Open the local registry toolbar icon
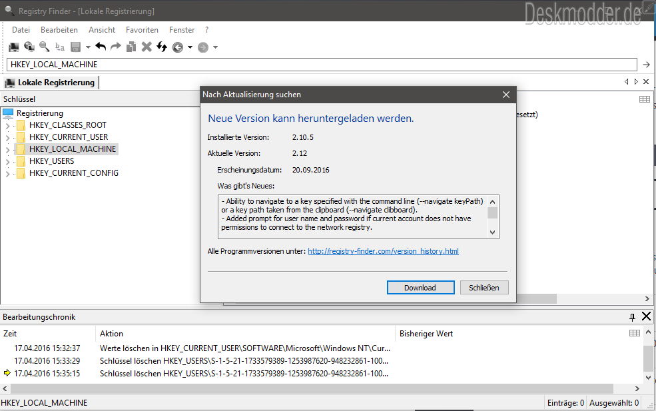Screen dimensions: 656x411 click(14, 47)
